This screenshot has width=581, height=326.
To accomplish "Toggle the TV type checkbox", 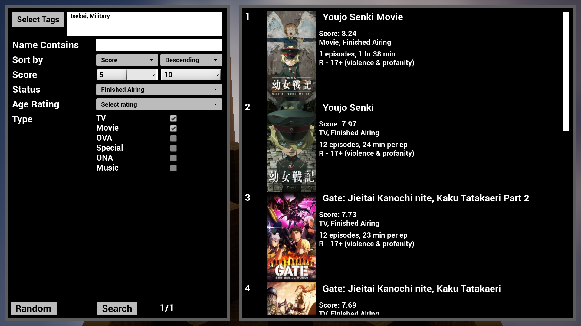I will [173, 118].
